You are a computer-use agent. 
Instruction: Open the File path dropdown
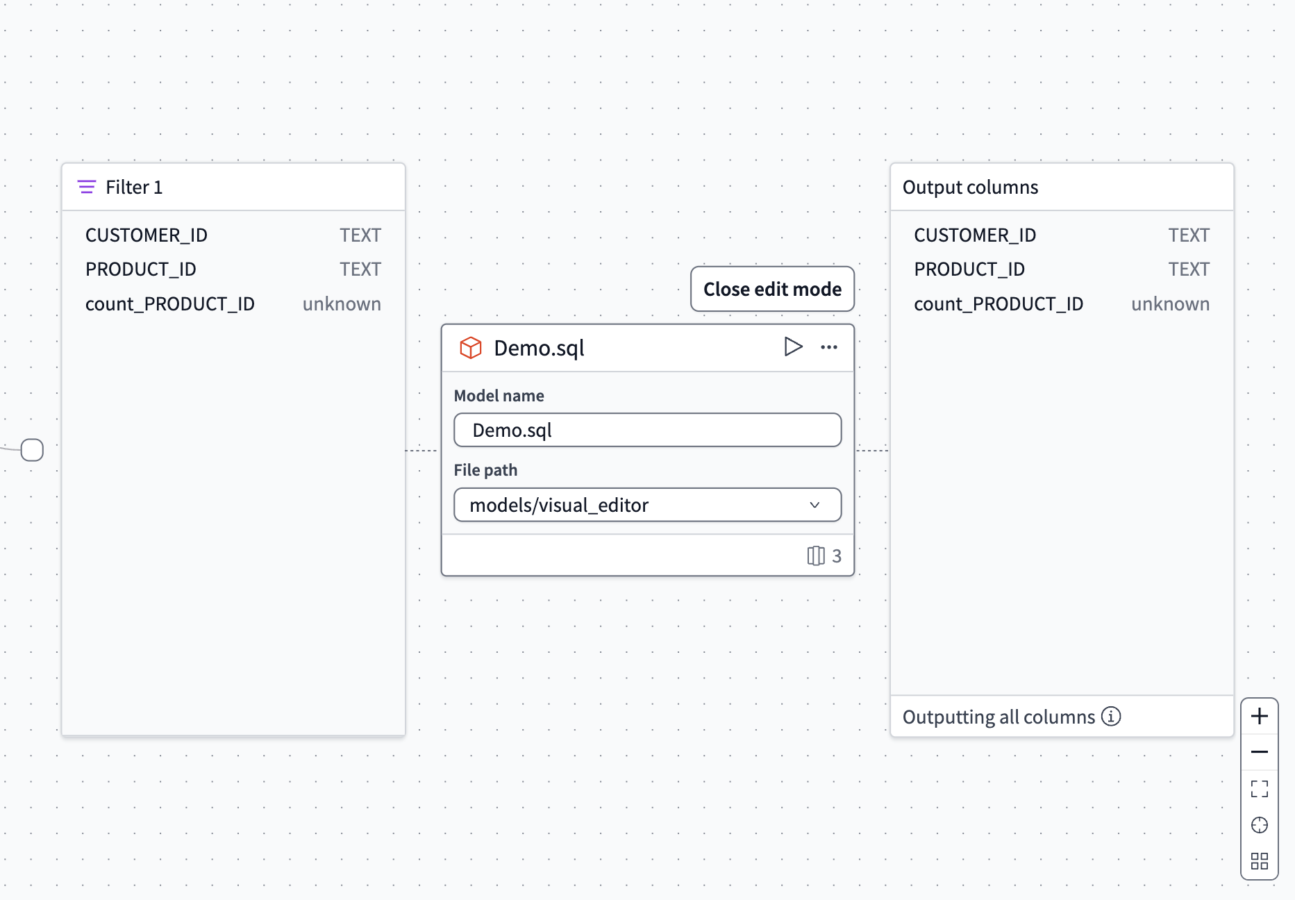[814, 505]
